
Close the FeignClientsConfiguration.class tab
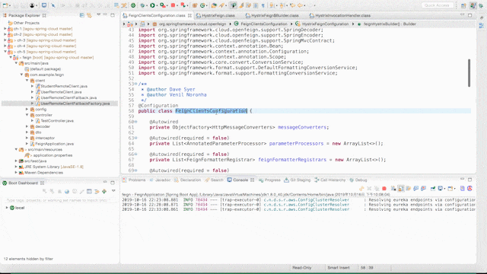tap(189, 15)
